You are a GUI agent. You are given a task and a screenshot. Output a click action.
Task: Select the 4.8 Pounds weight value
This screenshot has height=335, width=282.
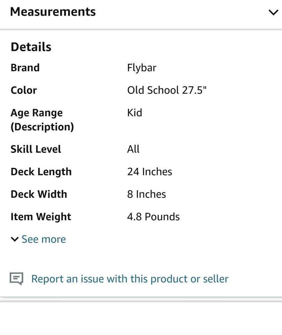pyautogui.click(x=154, y=217)
